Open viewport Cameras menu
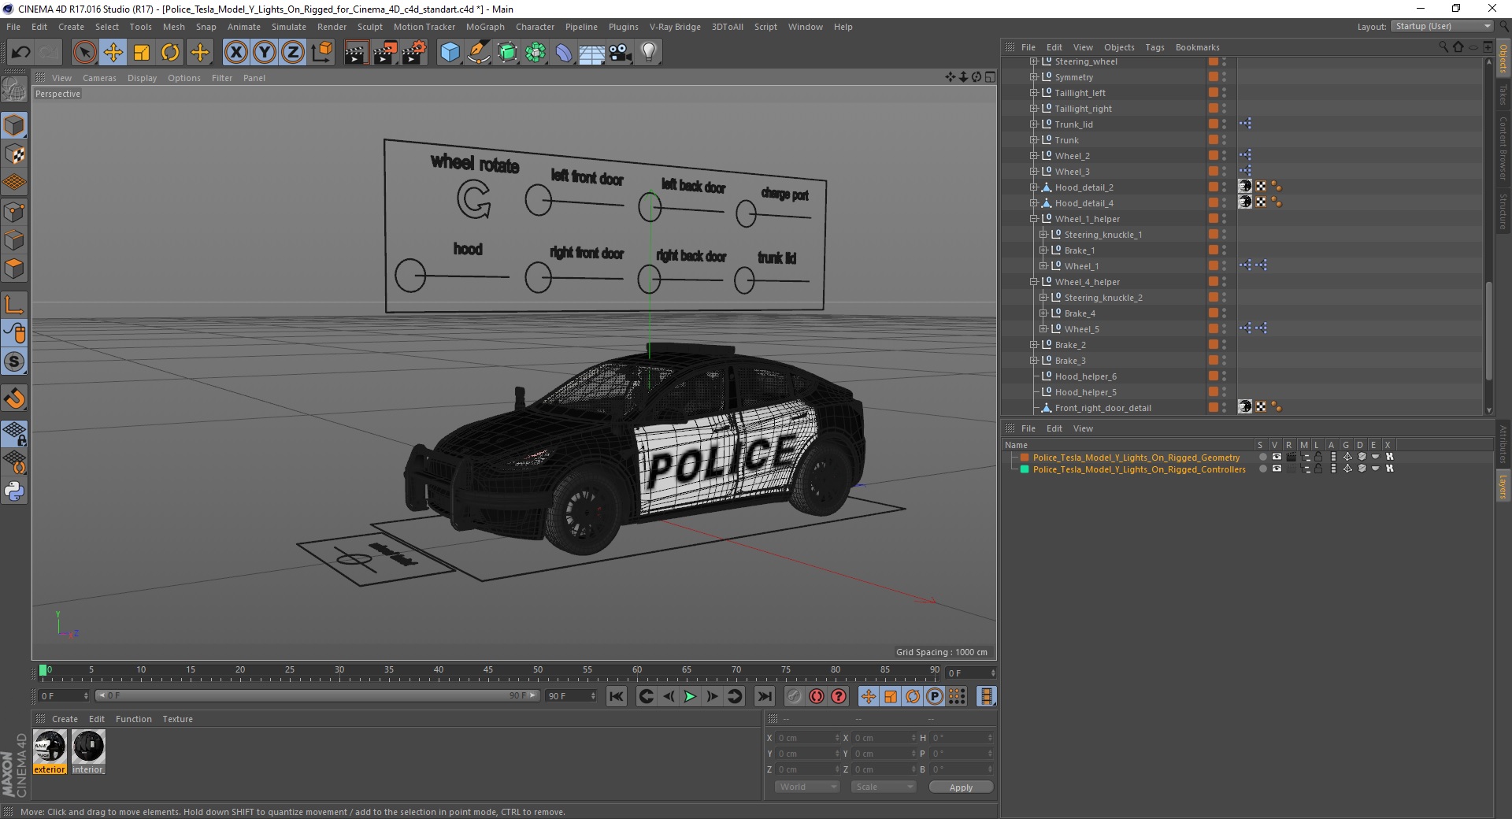The height and width of the screenshot is (819, 1512). pyautogui.click(x=99, y=78)
